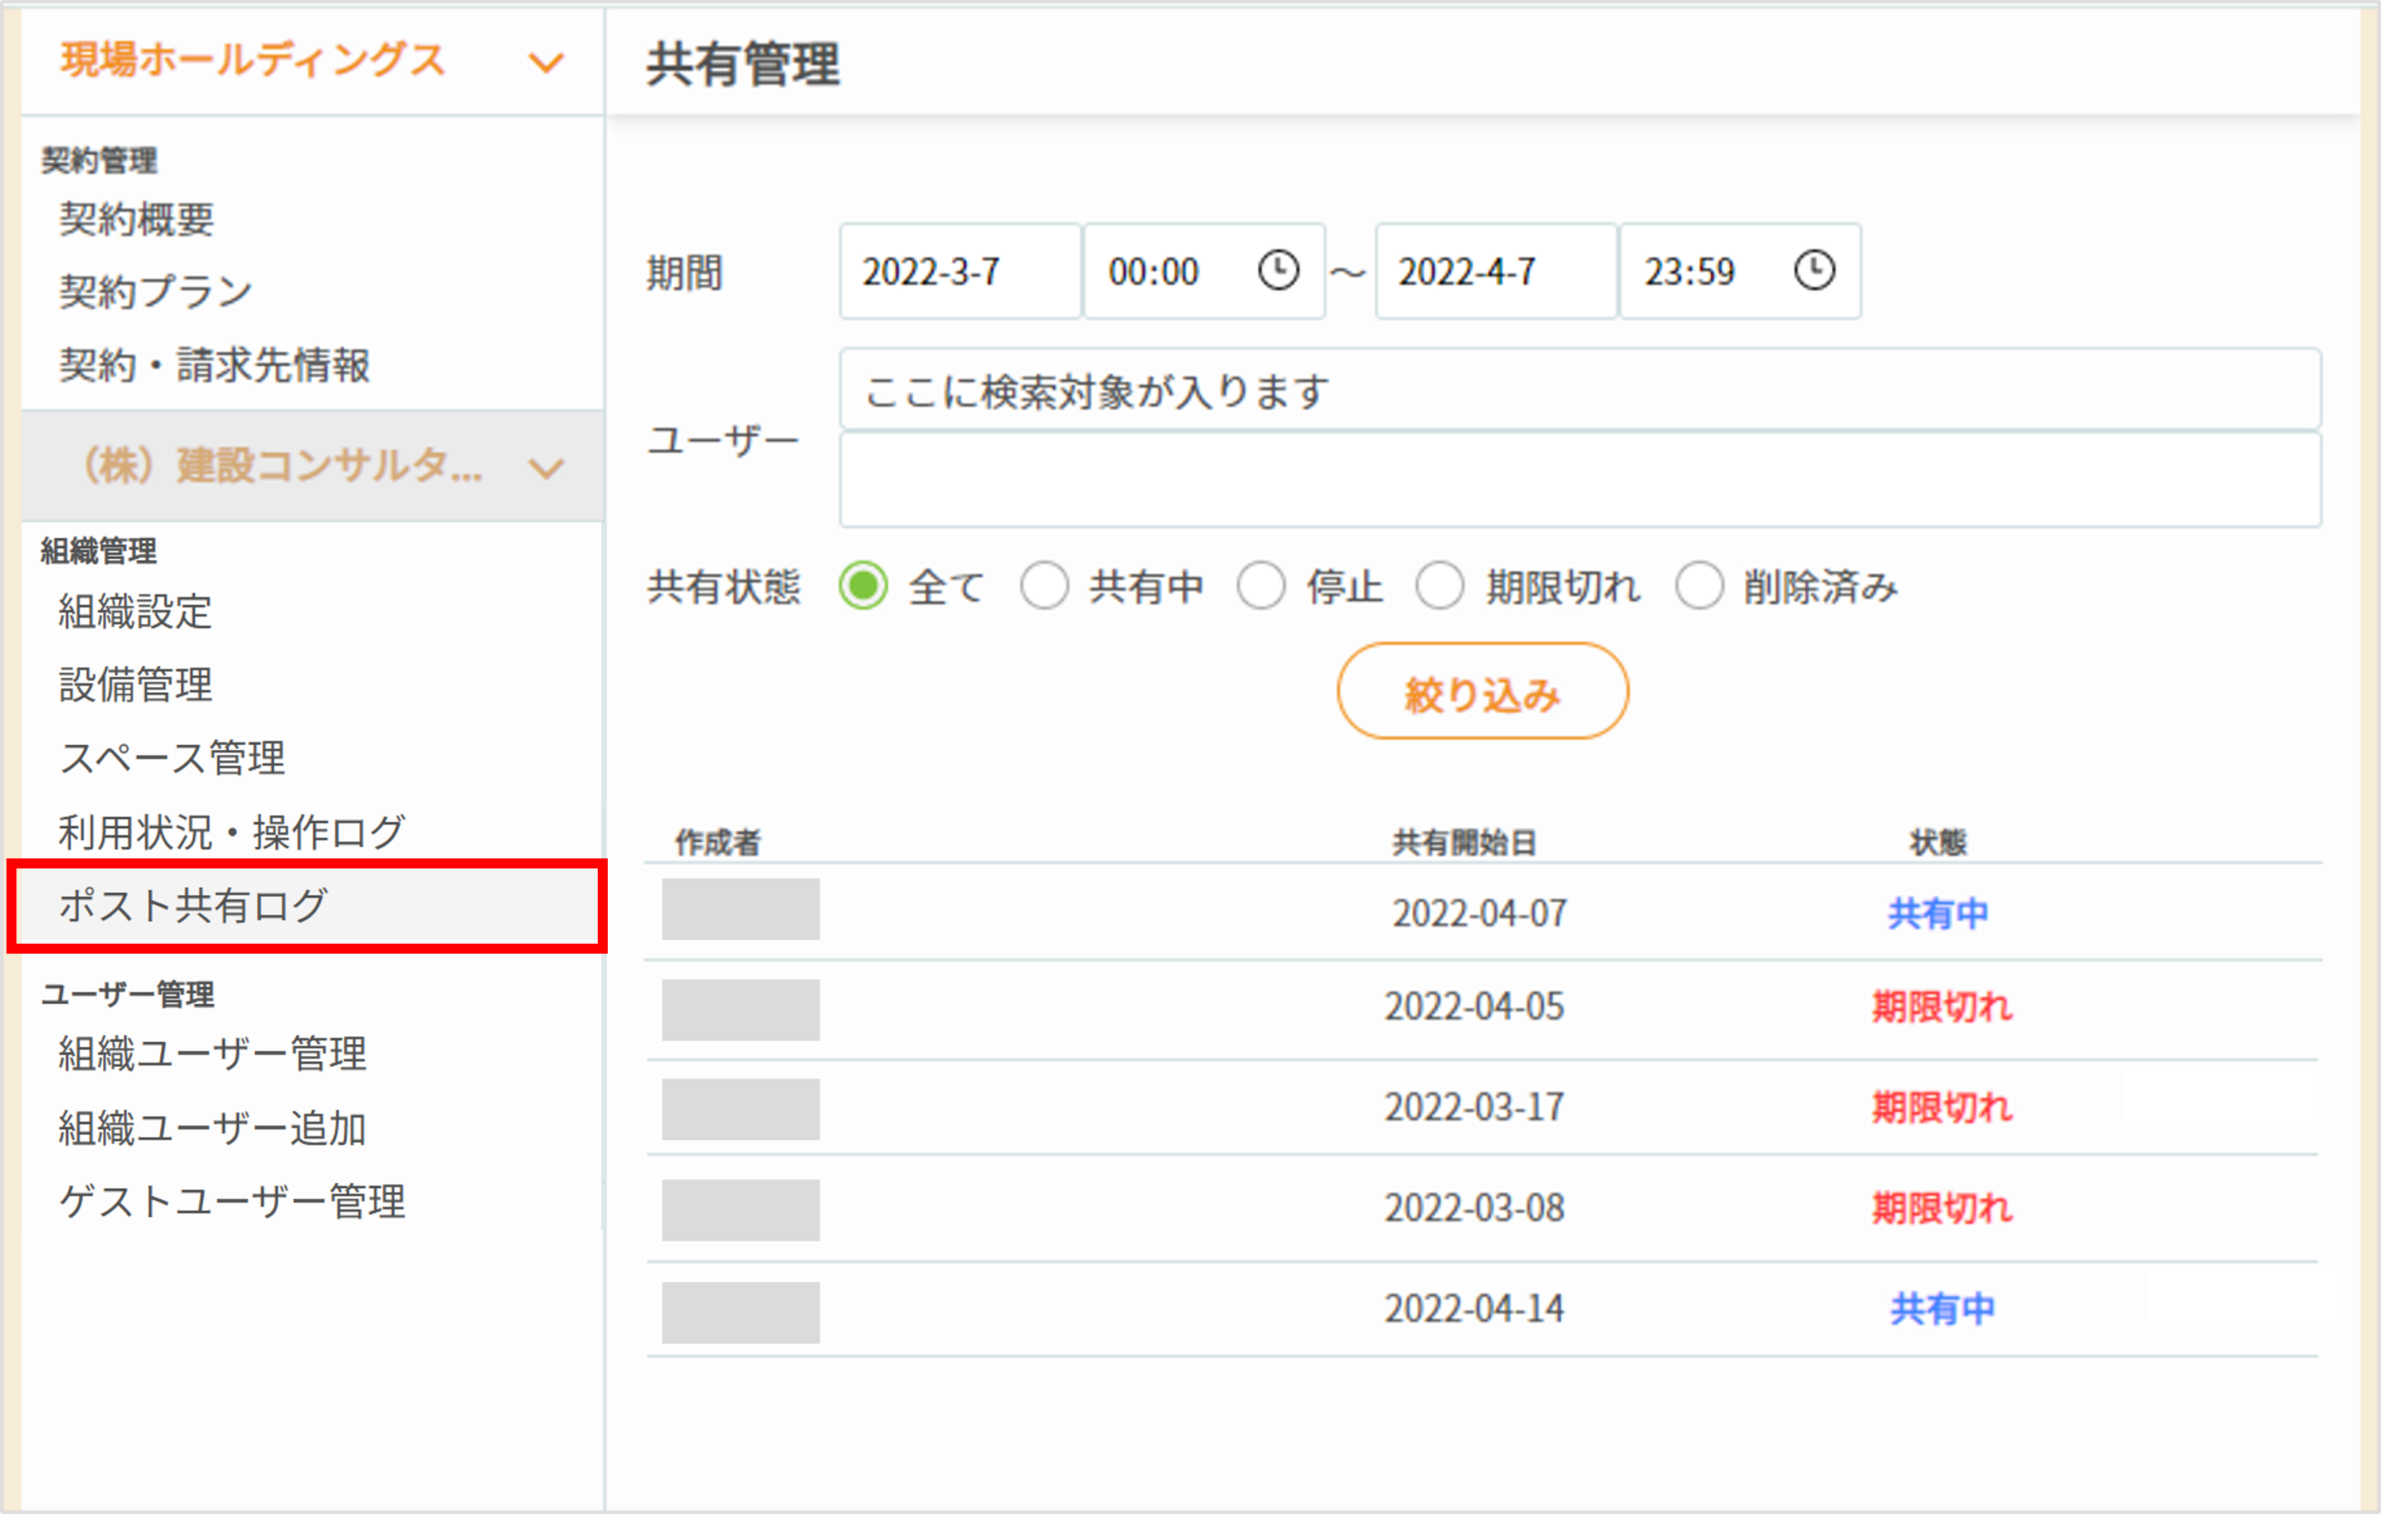Click end time field 23:59

coord(1740,271)
